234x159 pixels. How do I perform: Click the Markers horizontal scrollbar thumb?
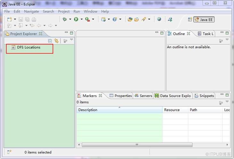[x=137, y=145]
